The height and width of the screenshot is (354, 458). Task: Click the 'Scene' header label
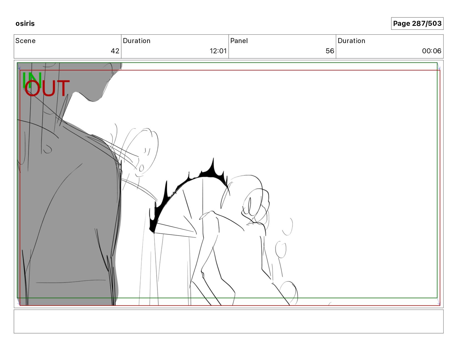[26, 41]
